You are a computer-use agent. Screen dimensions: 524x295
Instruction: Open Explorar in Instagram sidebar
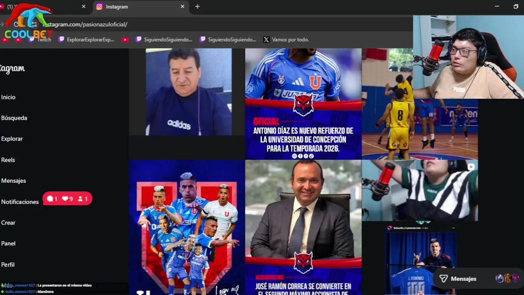click(x=12, y=139)
